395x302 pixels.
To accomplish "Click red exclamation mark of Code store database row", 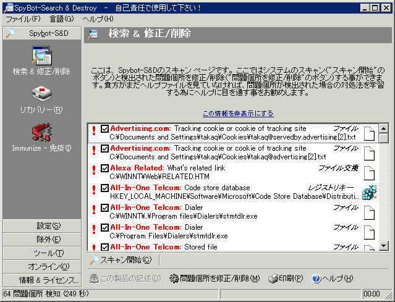I will tap(94, 190).
